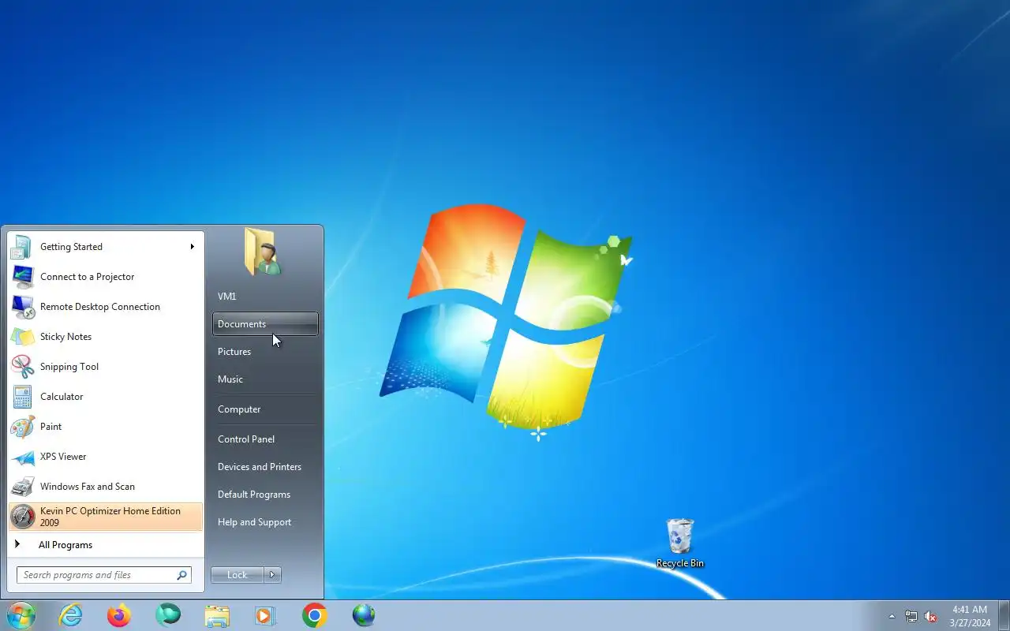The height and width of the screenshot is (631, 1010).
Task: Open the XPS Viewer icon
Action: 22,457
